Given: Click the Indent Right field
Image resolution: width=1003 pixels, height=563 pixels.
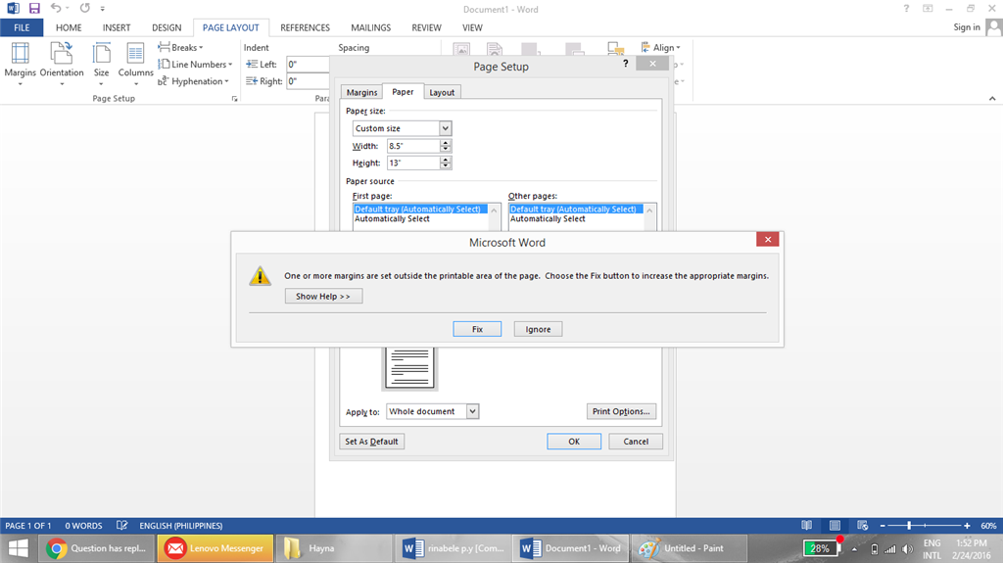Looking at the screenshot, I should 308,81.
